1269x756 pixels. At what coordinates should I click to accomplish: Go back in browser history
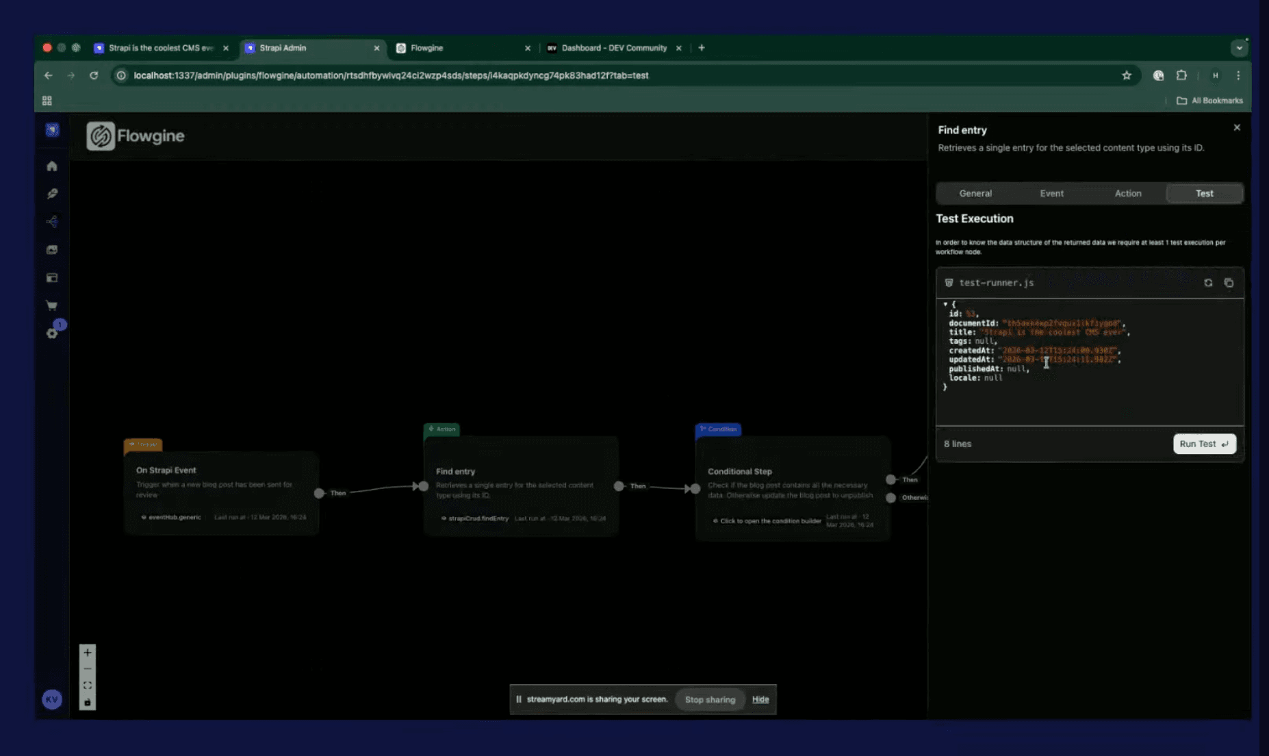(x=48, y=75)
